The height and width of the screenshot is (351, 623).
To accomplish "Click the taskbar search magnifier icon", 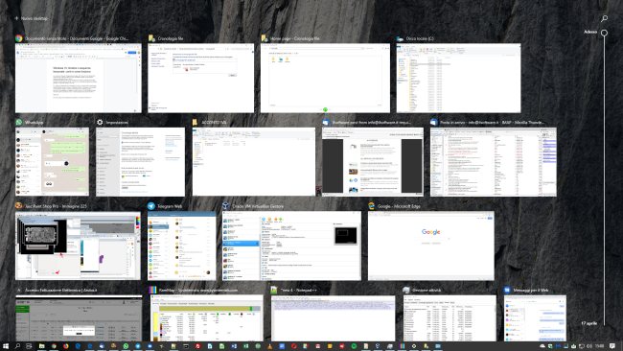I will click(17, 346).
